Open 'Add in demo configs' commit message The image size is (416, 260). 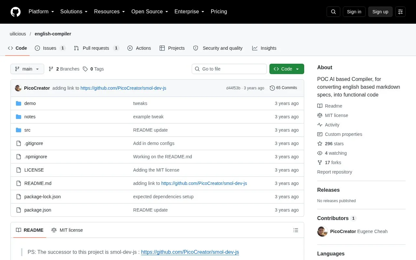[154, 143]
